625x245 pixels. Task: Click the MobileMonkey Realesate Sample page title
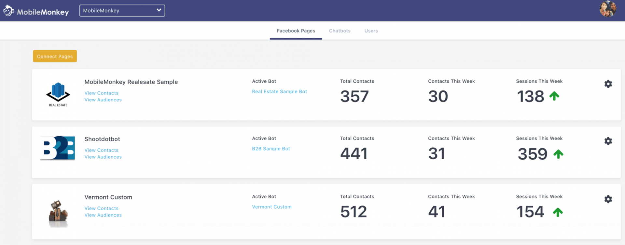pos(131,82)
